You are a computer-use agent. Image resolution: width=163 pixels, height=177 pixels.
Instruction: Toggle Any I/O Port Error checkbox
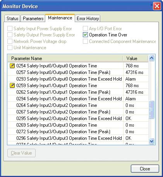85,29
